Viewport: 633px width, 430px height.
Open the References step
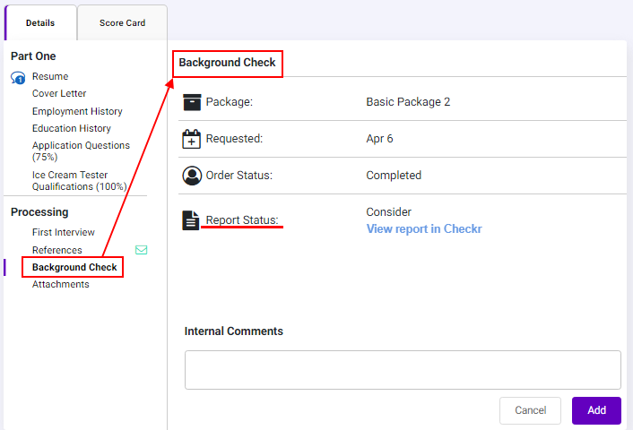[56, 250]
